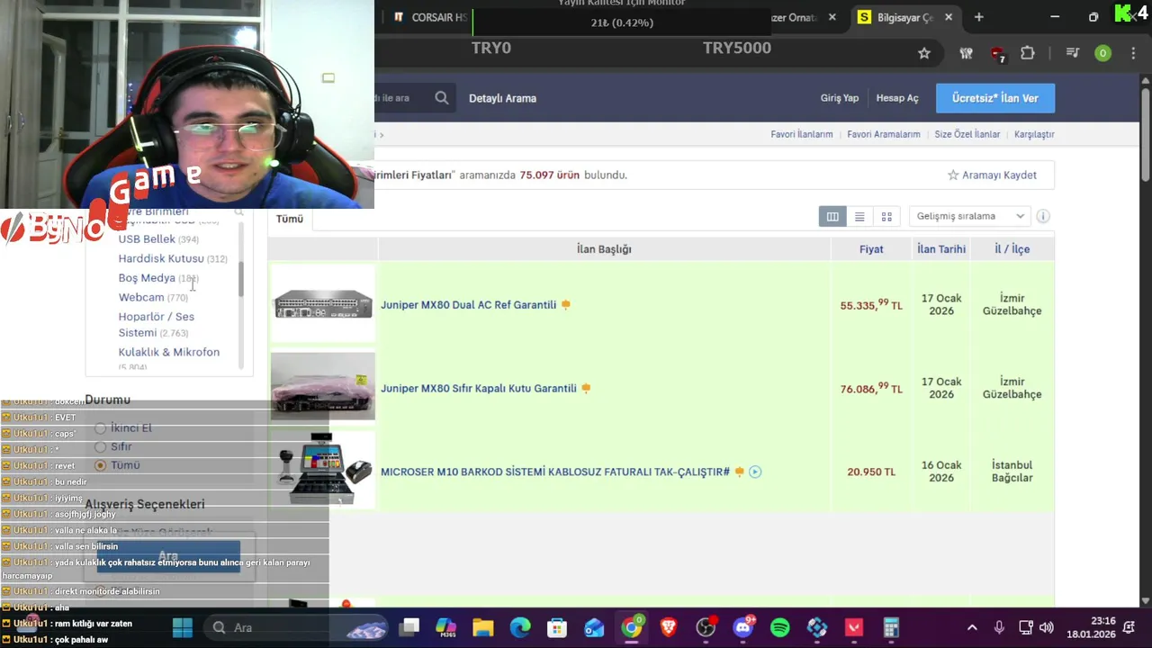The width and height of the screenshot is (1152, 648).
Task: Switch to CORSAIR HS browser tab
Action: (x=429, y=17)
